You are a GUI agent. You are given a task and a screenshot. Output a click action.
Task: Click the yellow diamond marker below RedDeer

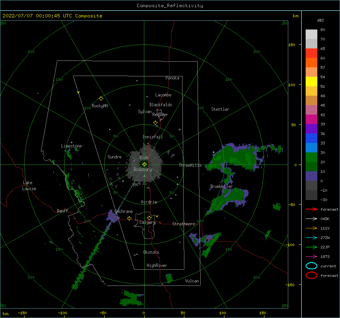pyautogui.click(x=155, y=123)
